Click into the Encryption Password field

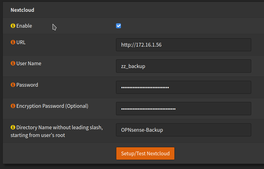pos(184,109)
